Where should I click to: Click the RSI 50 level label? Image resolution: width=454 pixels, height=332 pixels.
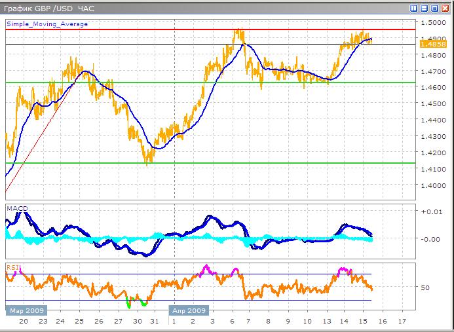pyautogui.click(x=425, y=287)
